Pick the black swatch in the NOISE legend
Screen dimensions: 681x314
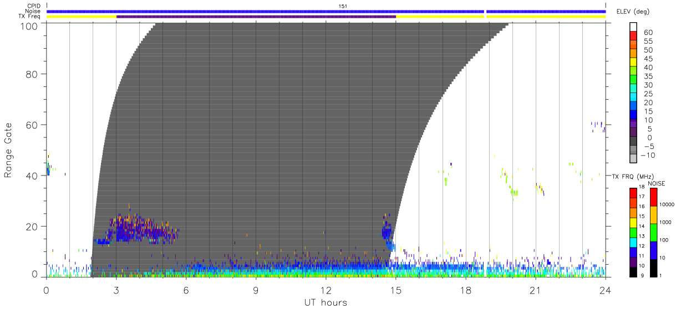click(x=653, y=268)
